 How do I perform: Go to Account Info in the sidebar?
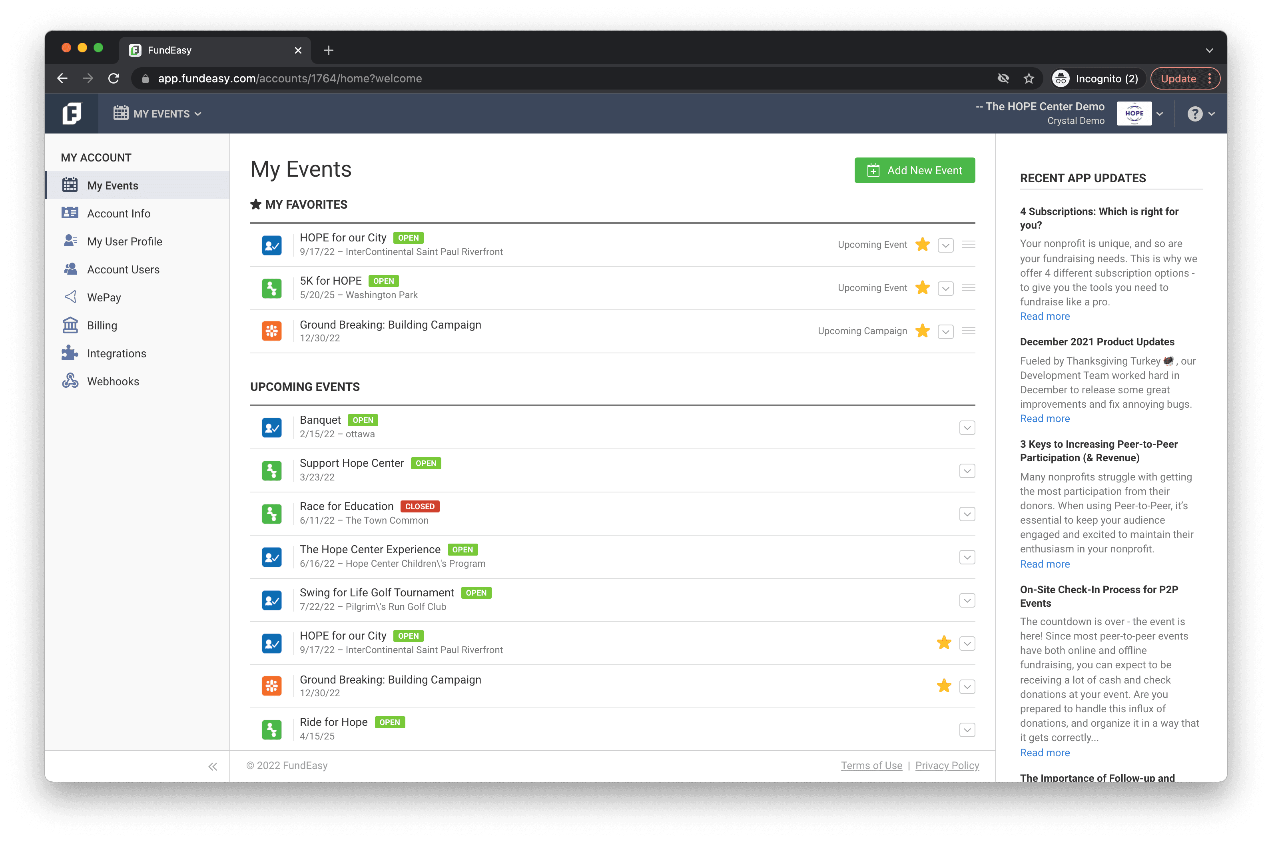coord(118,213)
